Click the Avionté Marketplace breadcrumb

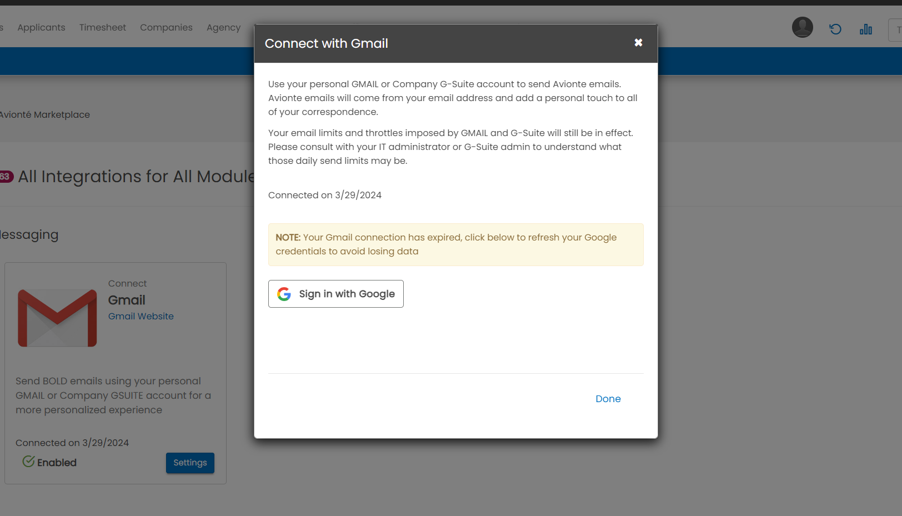click(44, 114)
